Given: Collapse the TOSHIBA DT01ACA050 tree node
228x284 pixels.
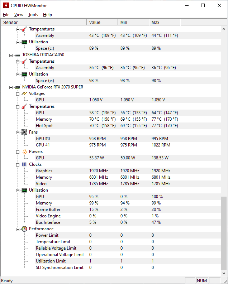Looking at the screenshot, I should click(11, 55).
